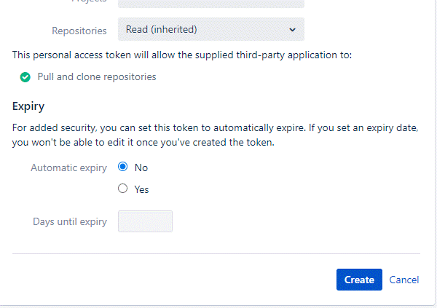Click the "Yes" radio label text
Image resolution: width=437 pixels, height=308 pixels.
pyautogui.click(x=141, y=189)
